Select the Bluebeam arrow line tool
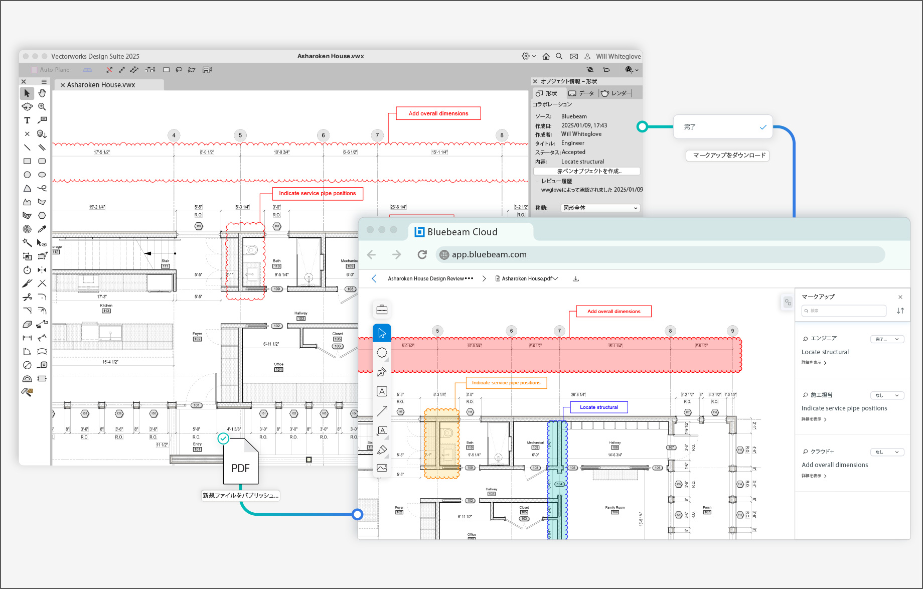 (x=382, y=411)
